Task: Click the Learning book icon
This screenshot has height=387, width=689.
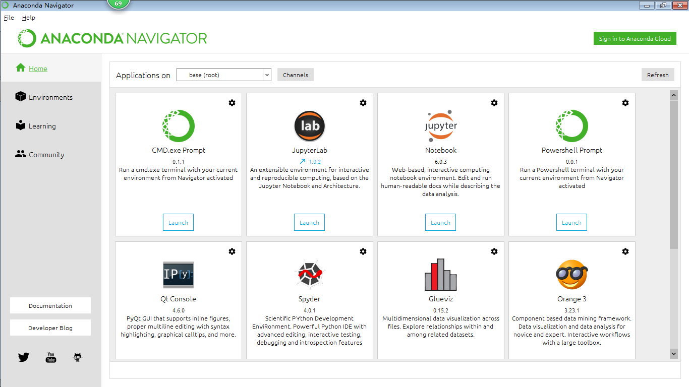Action: (21, 125)
